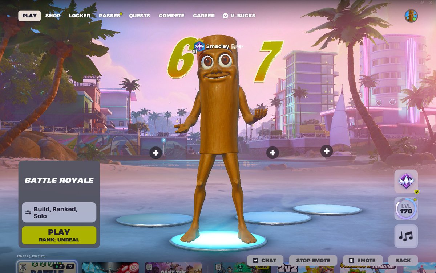Screen dimensions: 436x273
Task: Open the lobby music notes button
Action: [x=406, y=236]
